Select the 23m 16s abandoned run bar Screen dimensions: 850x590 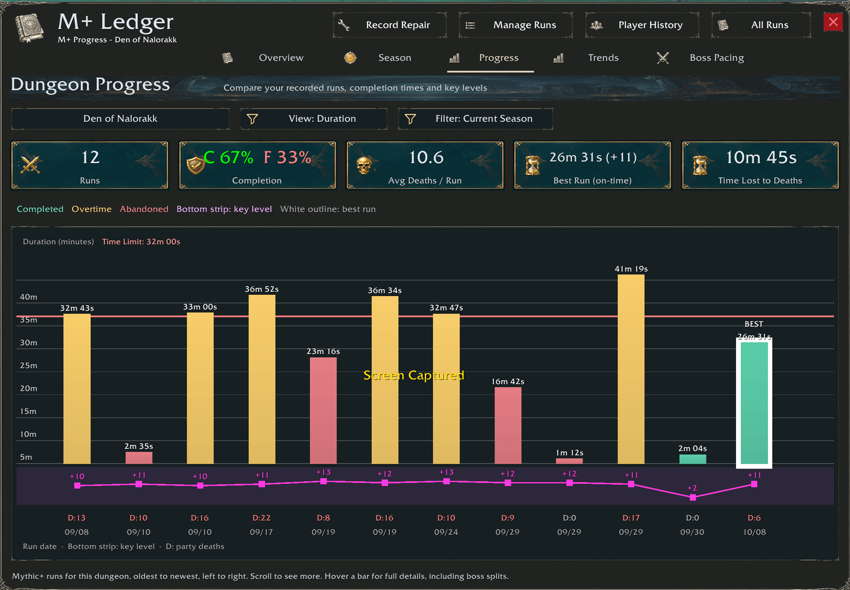(x=323, y=410)
